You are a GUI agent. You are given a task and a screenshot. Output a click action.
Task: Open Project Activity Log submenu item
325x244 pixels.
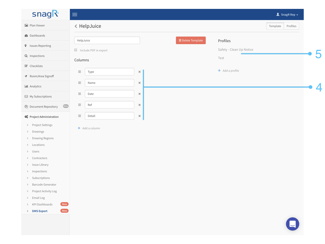click(x=44, y=191)
